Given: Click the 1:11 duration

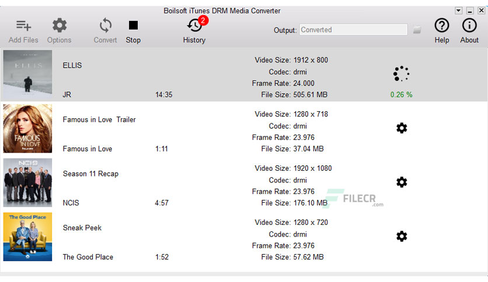Looking at the screenshot, I should pyautogui.click(x=162, y=149).
